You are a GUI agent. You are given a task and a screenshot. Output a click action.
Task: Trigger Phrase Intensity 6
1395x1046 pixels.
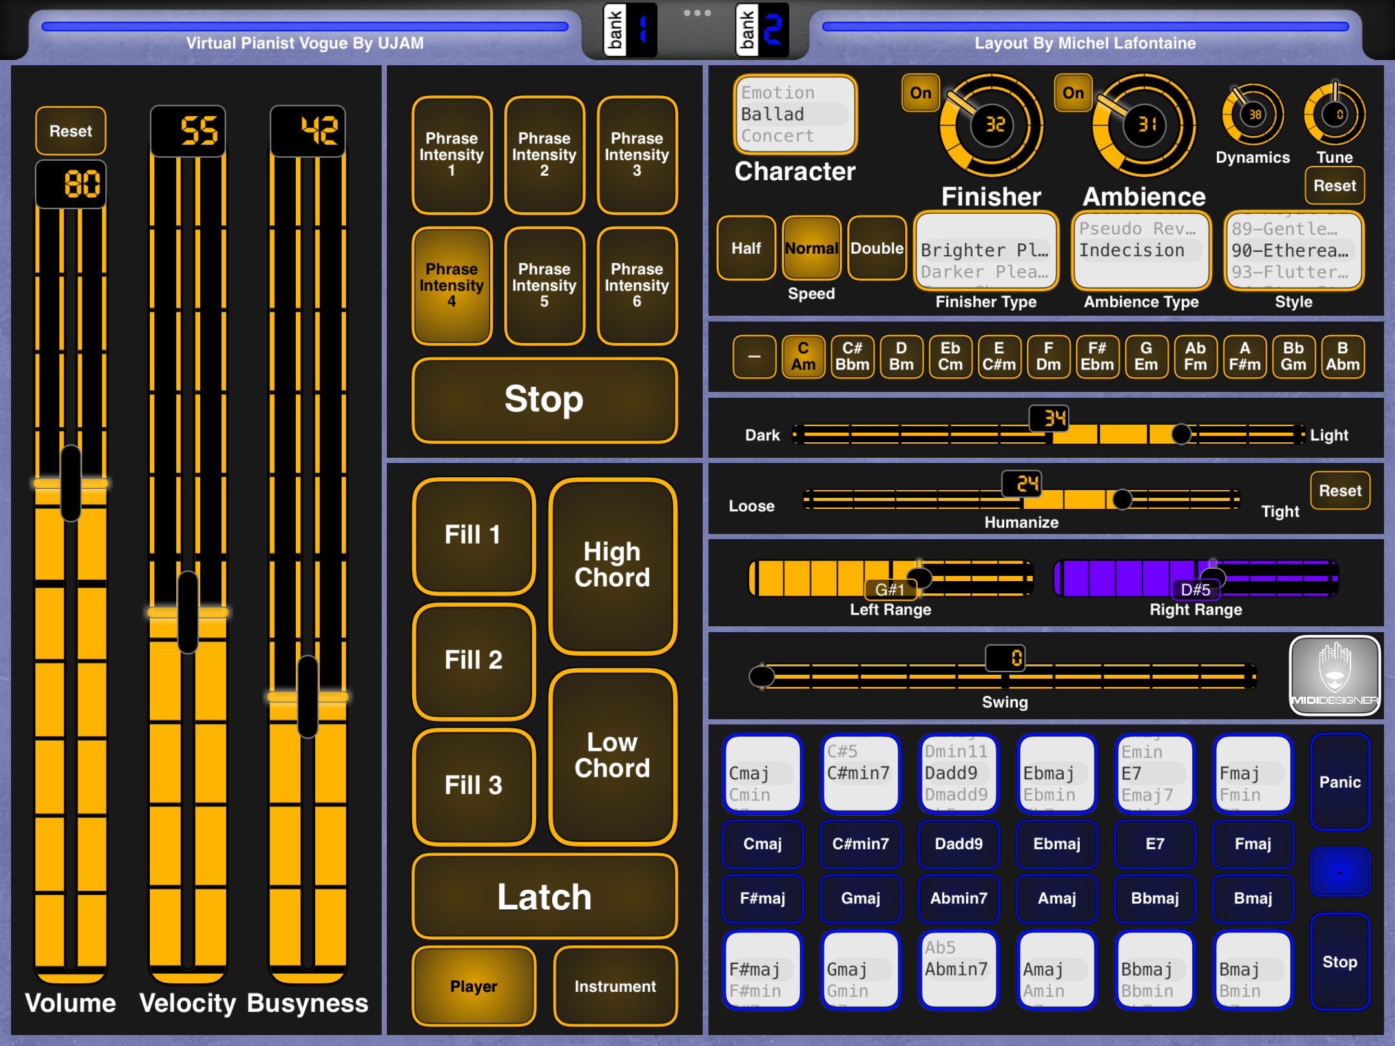(637, 286)
